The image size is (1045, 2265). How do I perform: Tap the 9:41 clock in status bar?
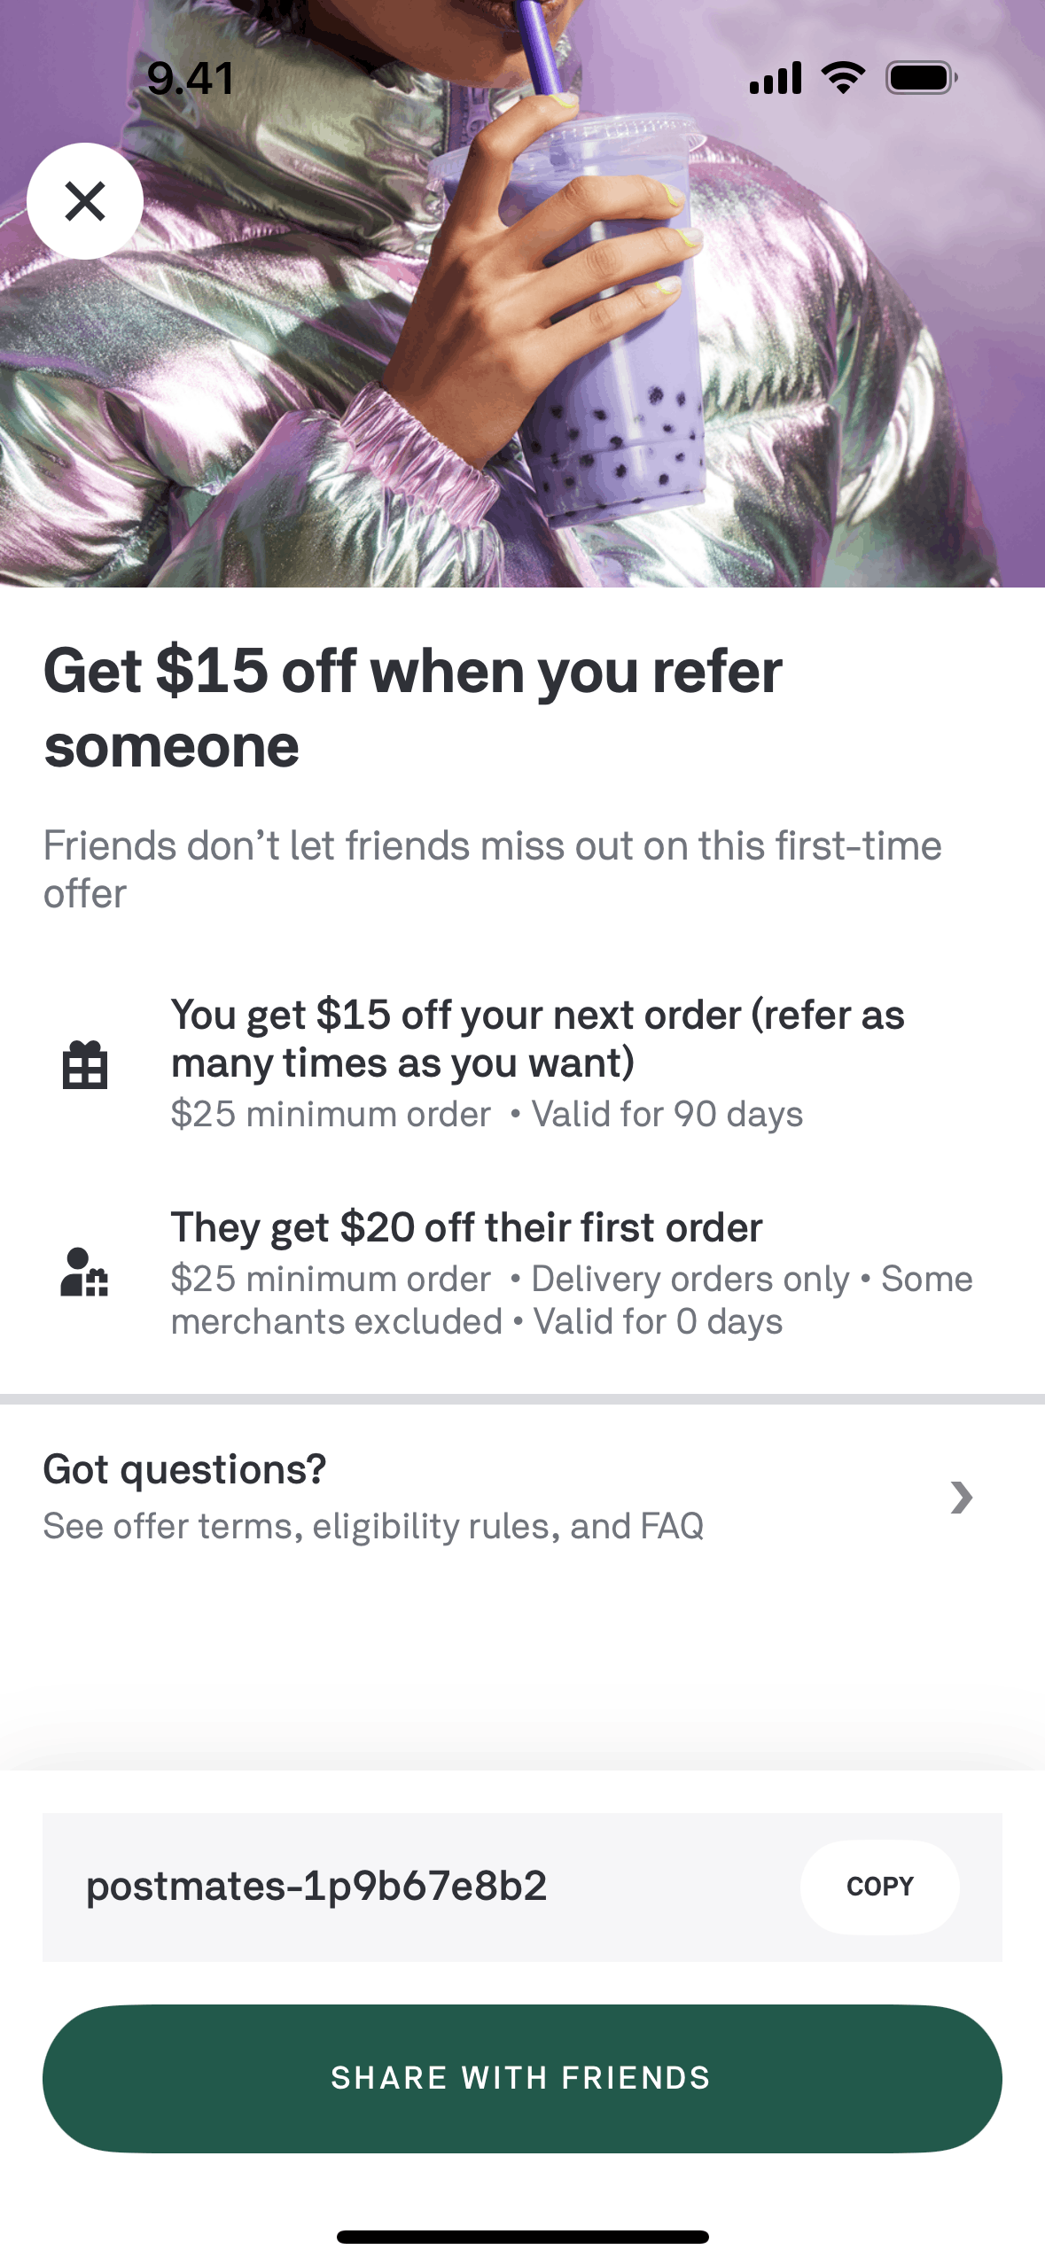[191, 78]
